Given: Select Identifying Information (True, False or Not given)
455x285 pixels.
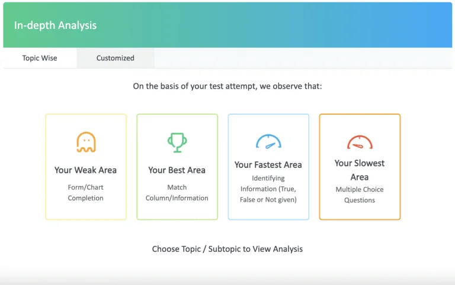Looking at the screenshot, I should tap(268, 189).
